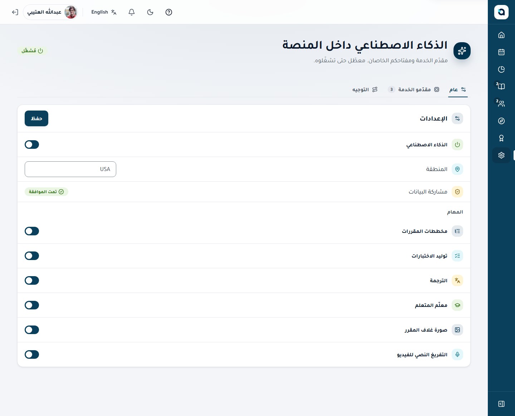Click the user avatar photo

pos(71,12)
